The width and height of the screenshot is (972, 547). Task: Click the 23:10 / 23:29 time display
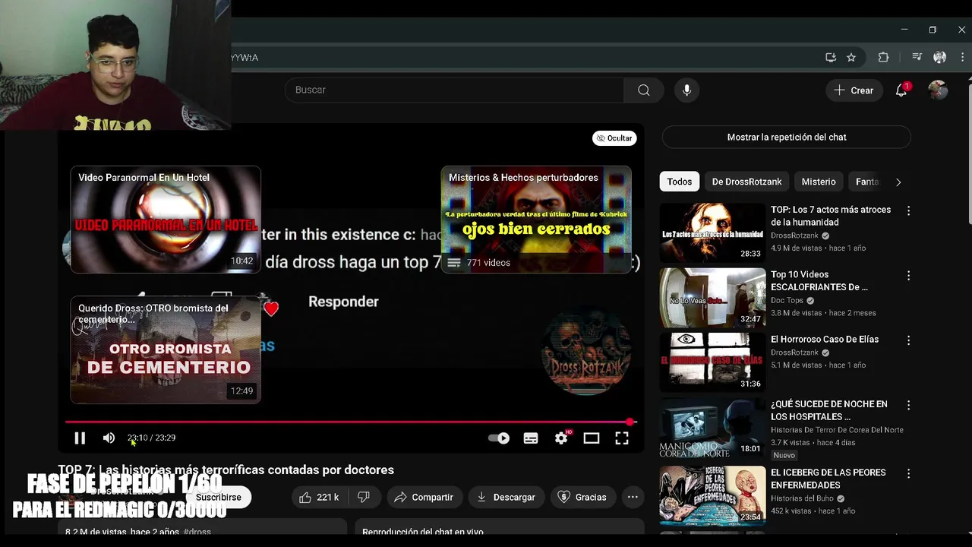(151, 438)
